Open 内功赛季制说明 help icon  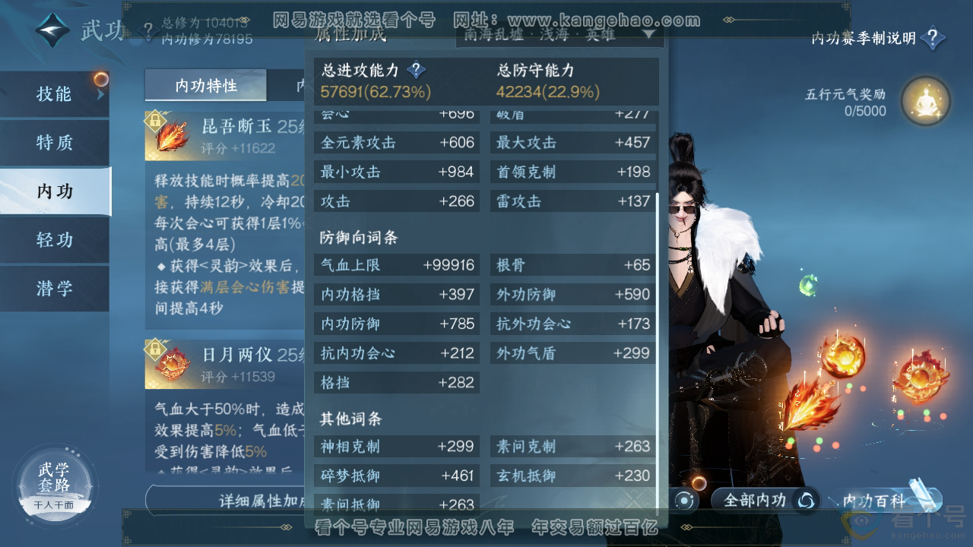click(933, 37)
